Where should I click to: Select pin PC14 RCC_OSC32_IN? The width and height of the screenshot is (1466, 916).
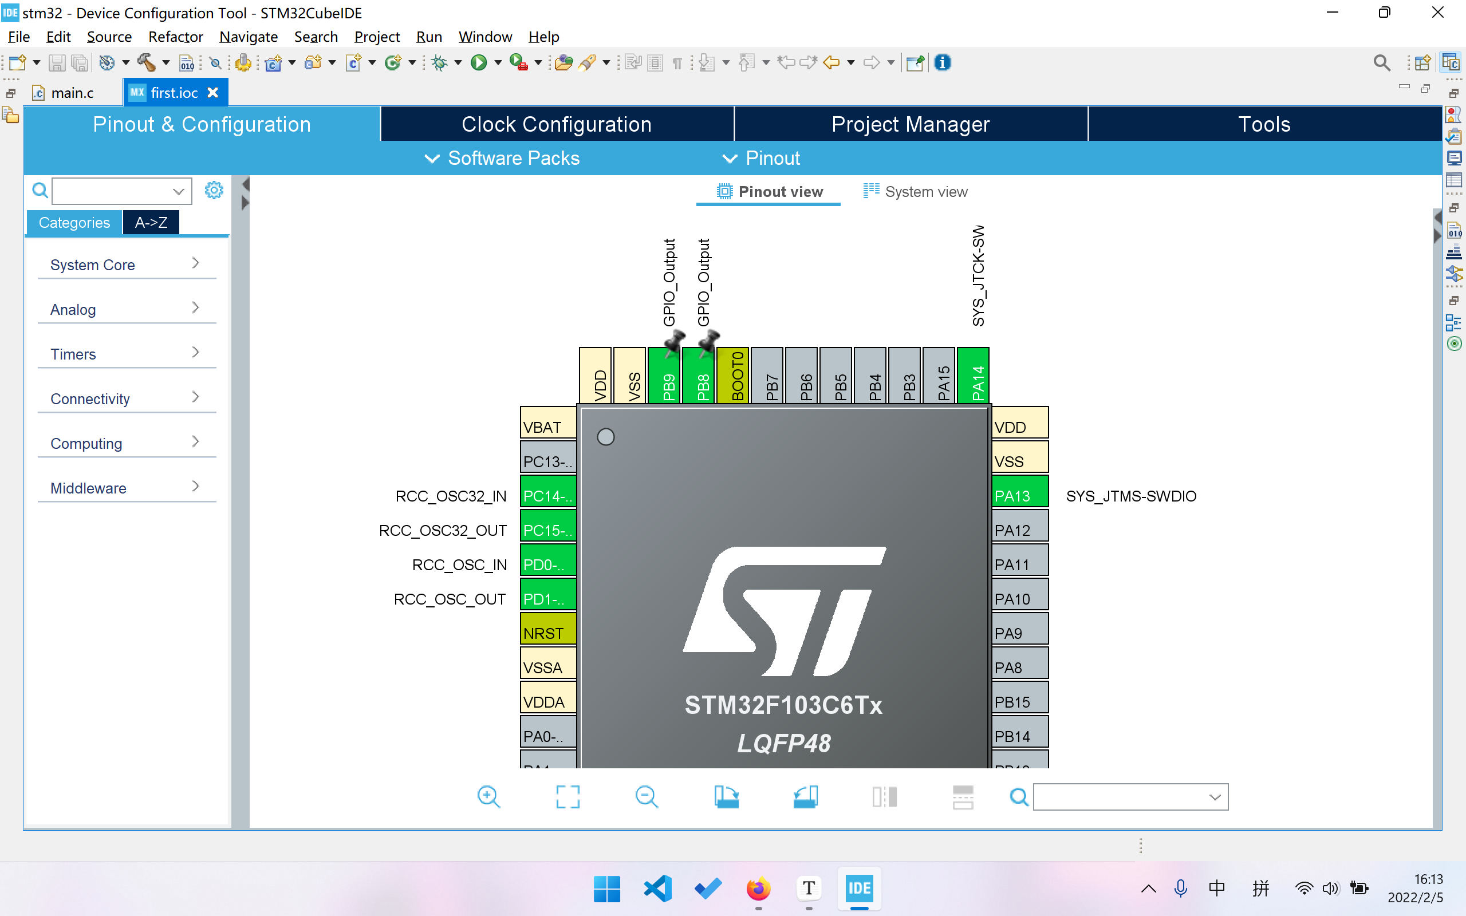point(548,492)
